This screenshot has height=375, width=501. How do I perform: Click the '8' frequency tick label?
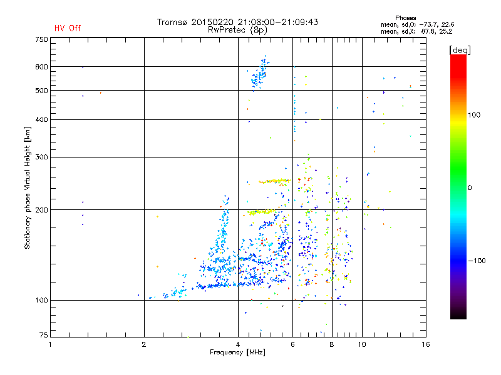click(332, 344)
